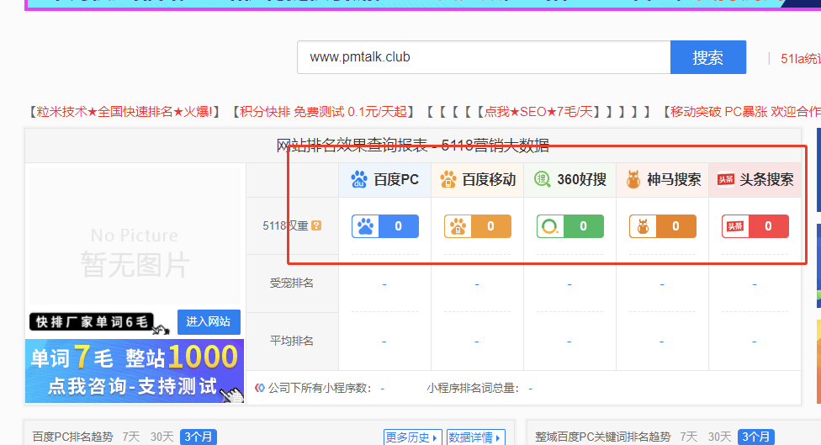Click the orange question-mark help icon beside 5118权重

[316, 225]
